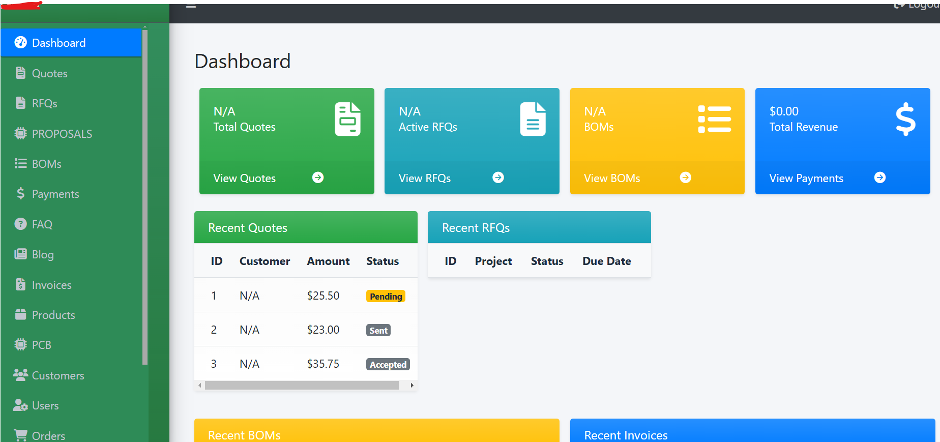Click the Project column header in Recent RFQs
Image resolution: width=940 pixels, height=442 pixels.
493,261
